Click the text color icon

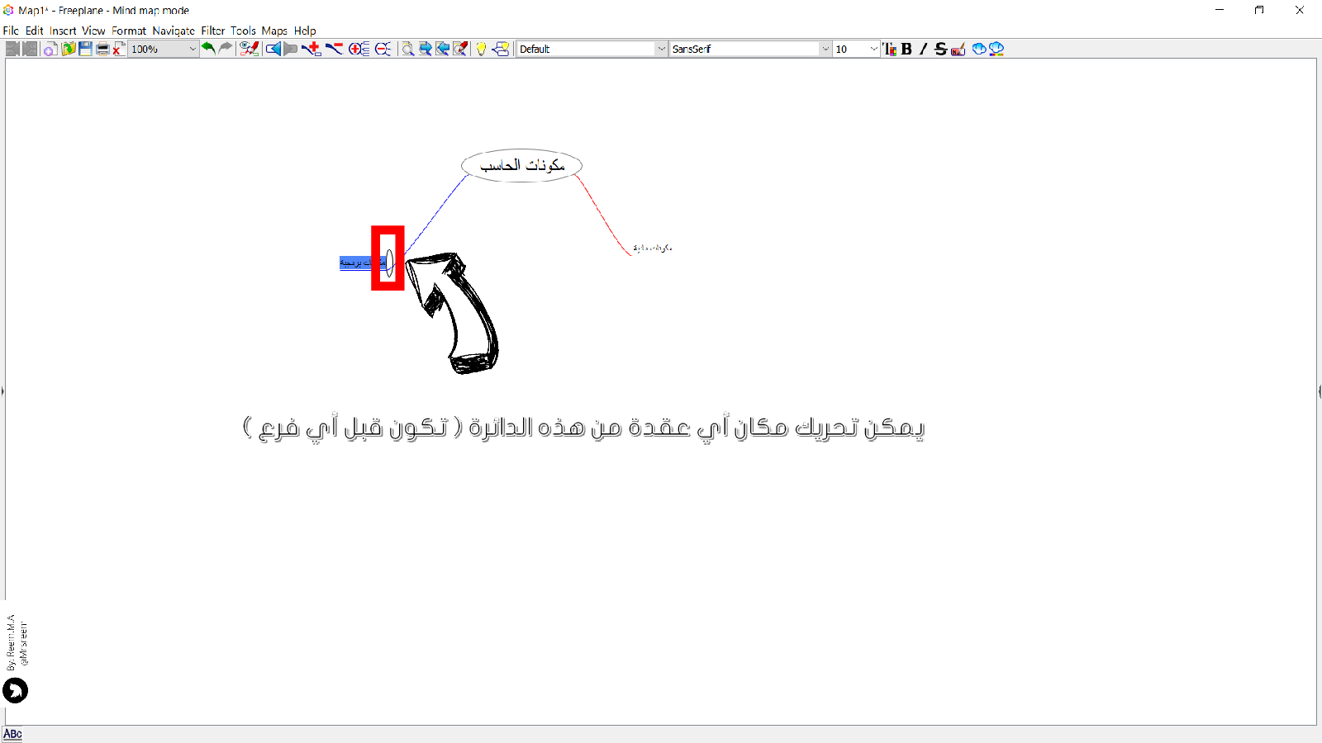[x=889, y=50]
